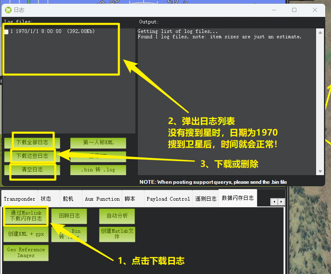Close the 日志 dialog window

click(x=315, y=10)
